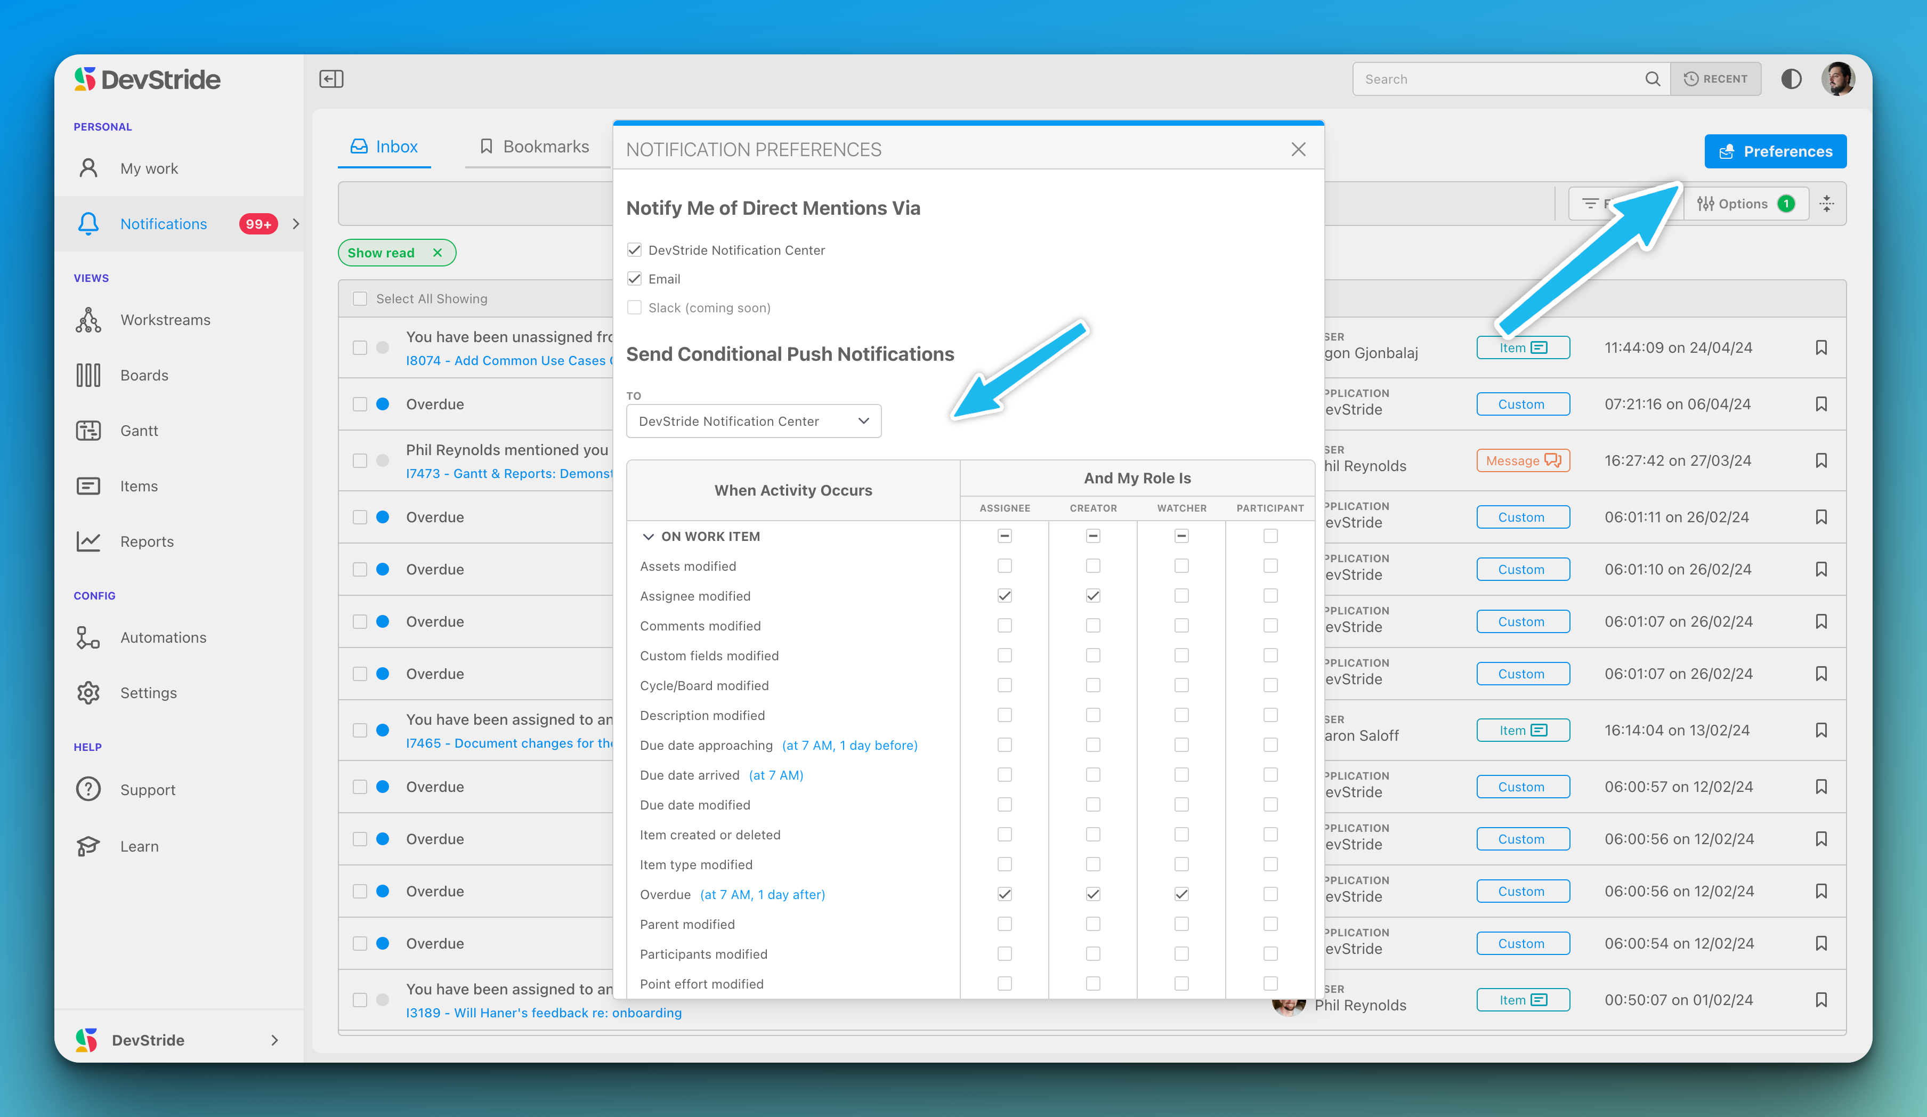Image resolution: width=1927 pixels, height=1117 pixels.
Task: Toggle dark mode contrast icon
Action: pos(1791,79)
